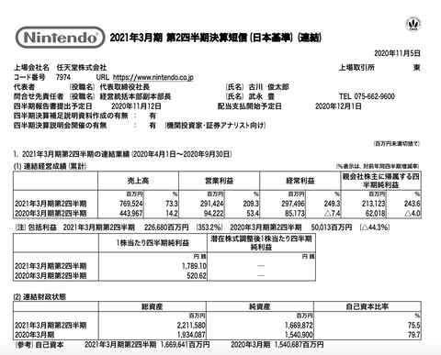Select section heading (2) 連結財政状態
This screenshot has height=355, width=441.
click(40, 297)
